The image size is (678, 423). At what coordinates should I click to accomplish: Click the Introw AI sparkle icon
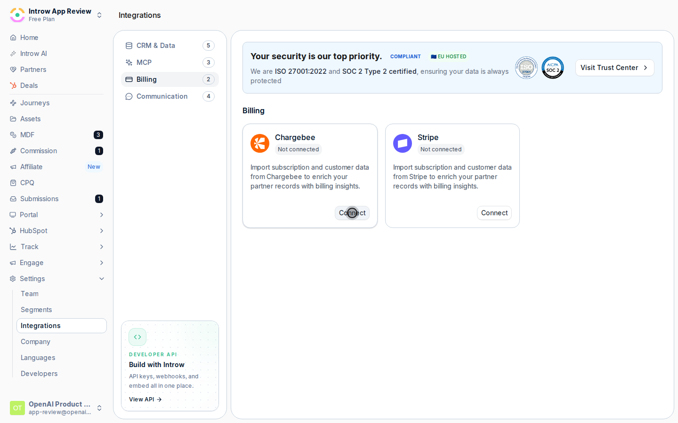[x=13, y=54]
